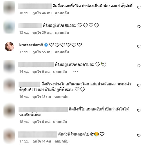144x146 pixels.
Task: Reply to the crying emoji comment
Action: [61, 141]
